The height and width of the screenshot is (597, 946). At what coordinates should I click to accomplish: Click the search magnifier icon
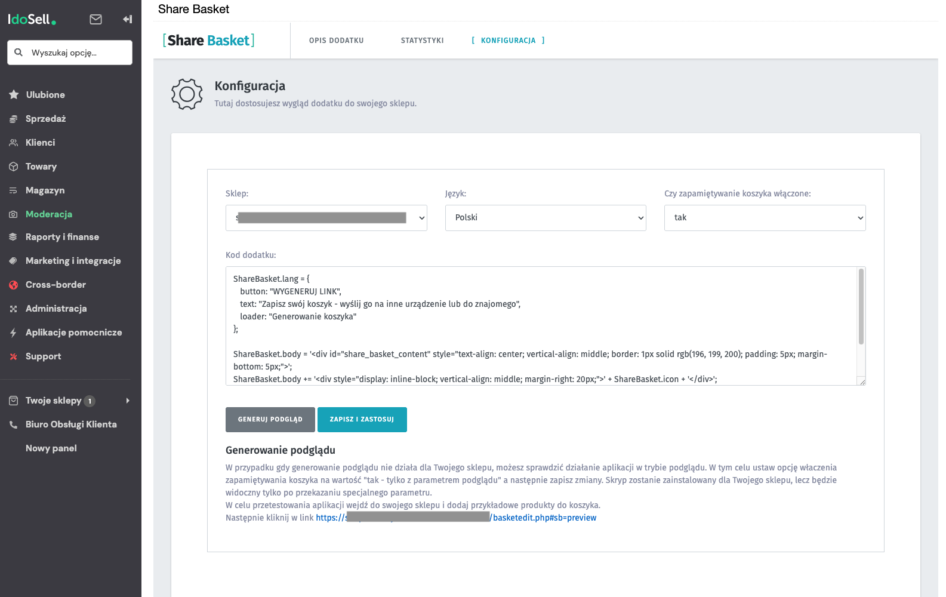[19, 53]
